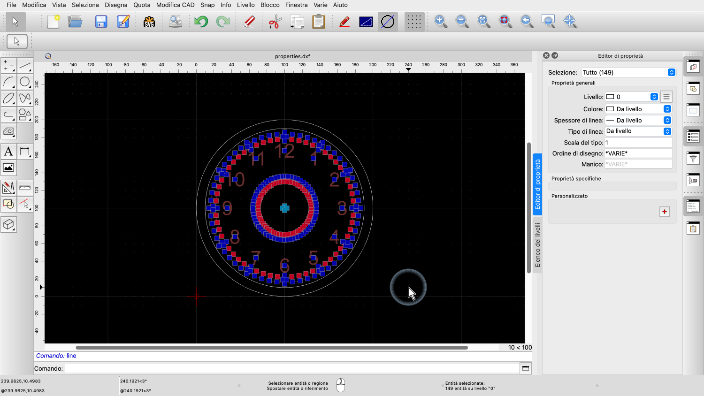Click the Zoom In magnifier icon
The height and width of the screenshot is (396, 704).
(x=440, y=21)
